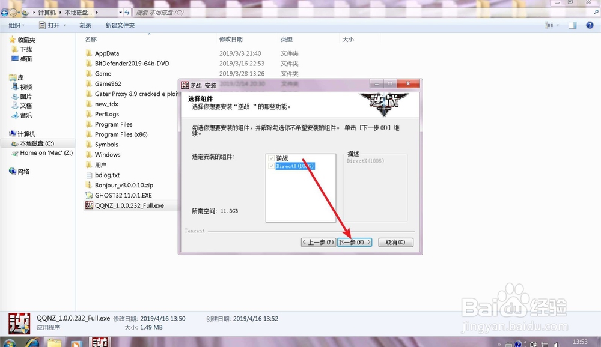Open the 逆战 installer icon in the taskbar

tap(100, 342)
